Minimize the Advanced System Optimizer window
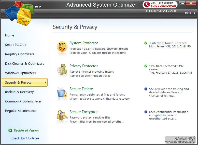 182,3
